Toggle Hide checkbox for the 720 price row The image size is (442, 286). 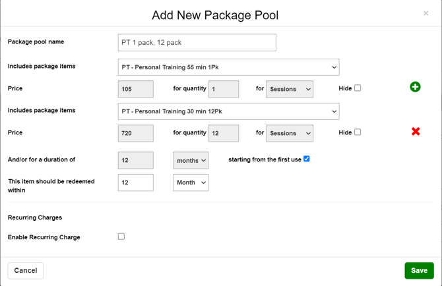point(358,132)
